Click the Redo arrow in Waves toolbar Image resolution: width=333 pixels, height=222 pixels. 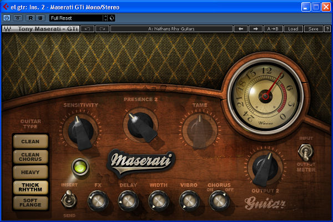pos(102,29)
